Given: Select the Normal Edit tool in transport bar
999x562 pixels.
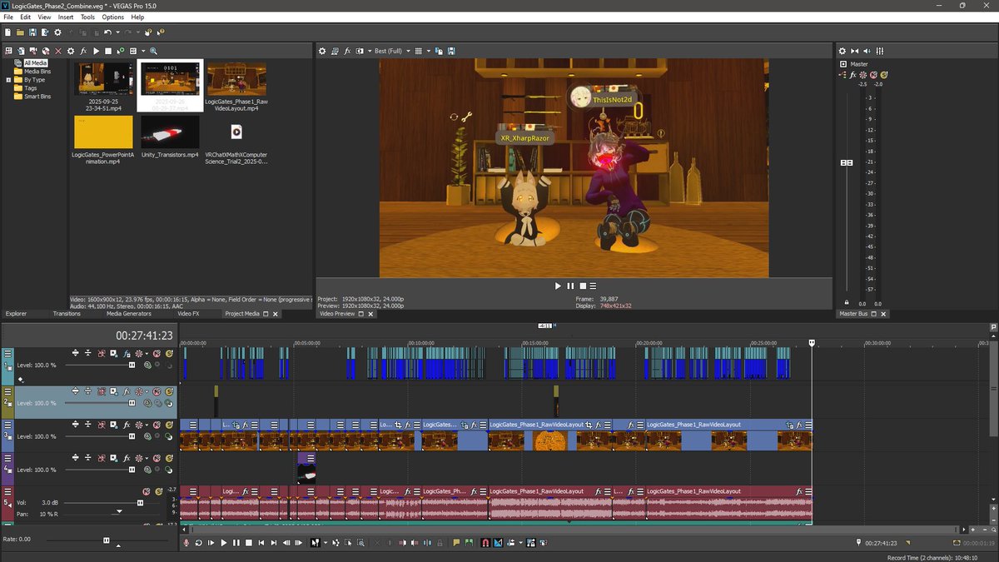Looking at the screenshot, I should 315,543.
